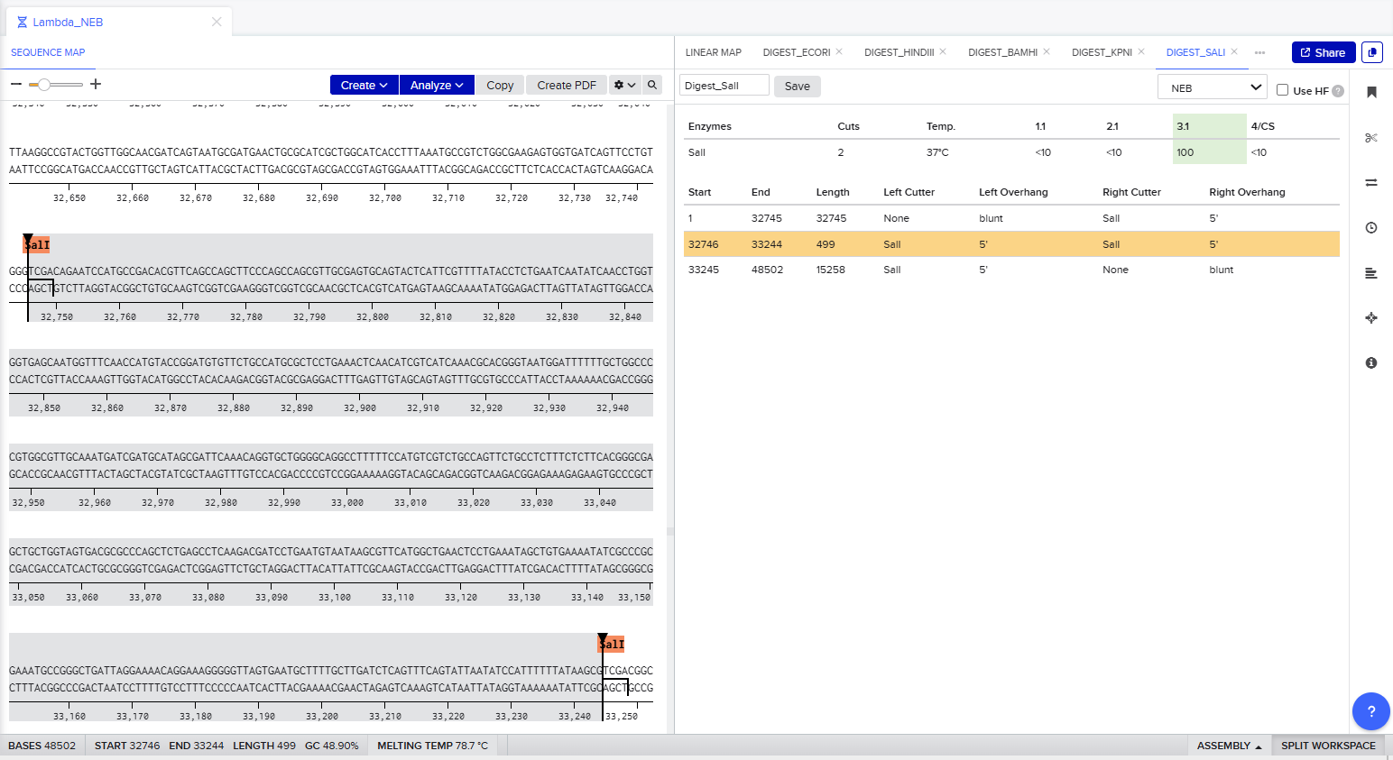Click the scissors icon in right sidebar
The height and width of the screenshot is (760, 1393).
[x=1371, y=138]
